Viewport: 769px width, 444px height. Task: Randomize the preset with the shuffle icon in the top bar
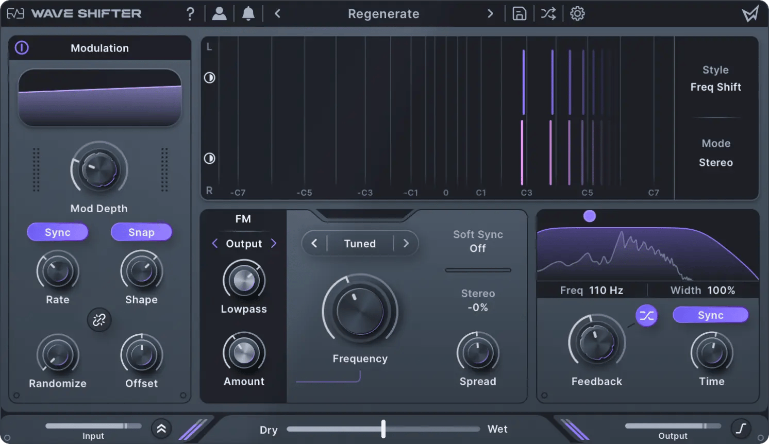548,14
